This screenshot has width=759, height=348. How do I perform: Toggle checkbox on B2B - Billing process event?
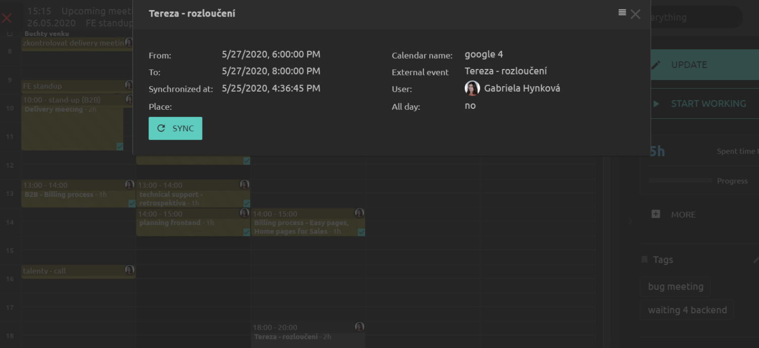point(132,203)
